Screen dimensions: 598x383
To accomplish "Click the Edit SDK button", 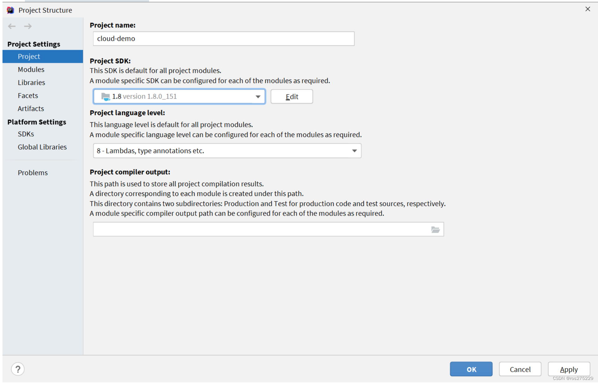I will [292, 97].
